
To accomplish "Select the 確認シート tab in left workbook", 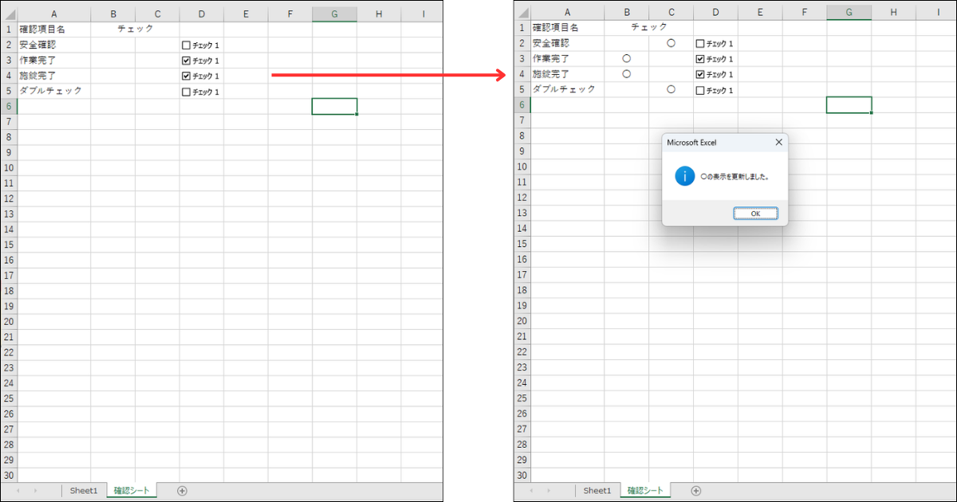I will 131,491.
